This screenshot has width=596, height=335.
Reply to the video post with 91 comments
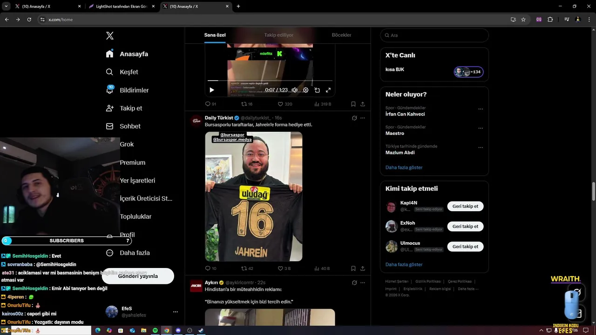pyautogui.click(x=210, y=104)
